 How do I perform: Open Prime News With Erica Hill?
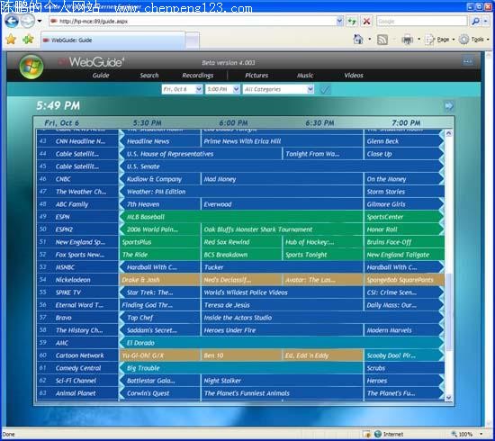[x=282, y=141]
